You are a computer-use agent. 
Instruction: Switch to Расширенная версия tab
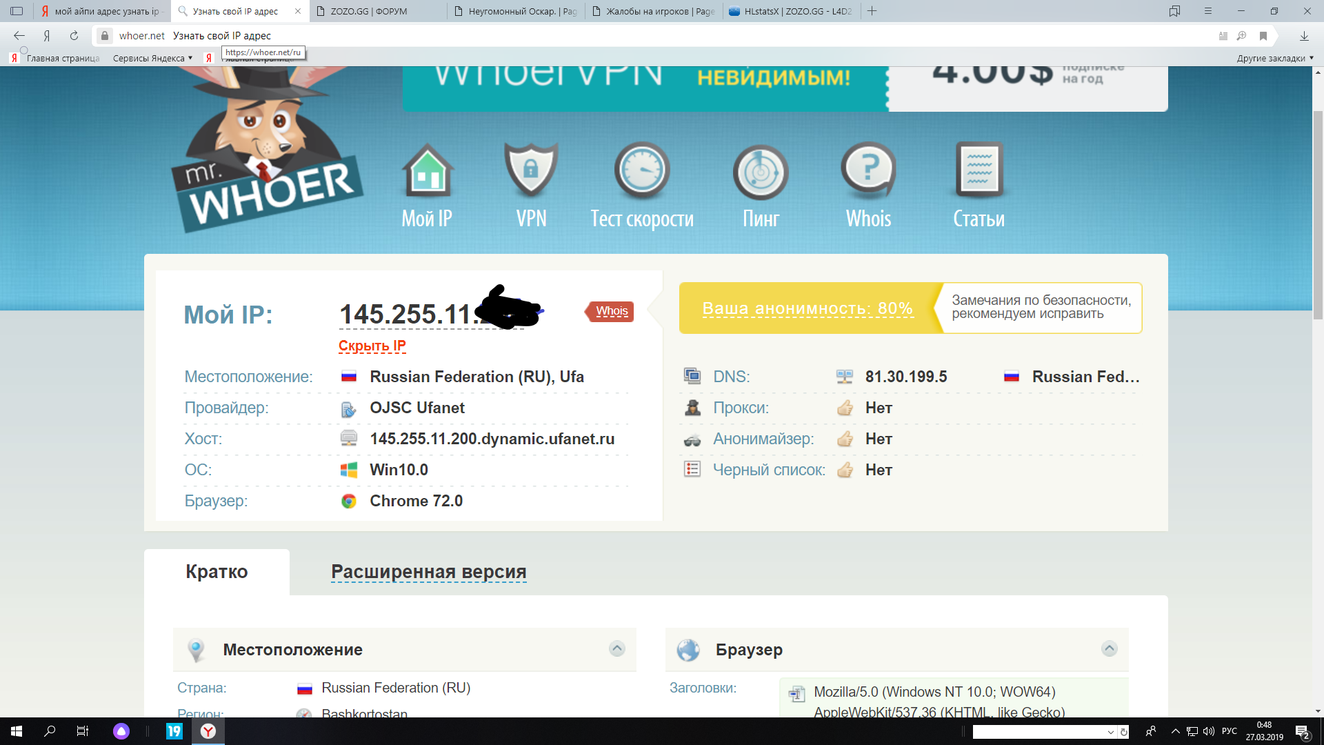tap(428, 572)
